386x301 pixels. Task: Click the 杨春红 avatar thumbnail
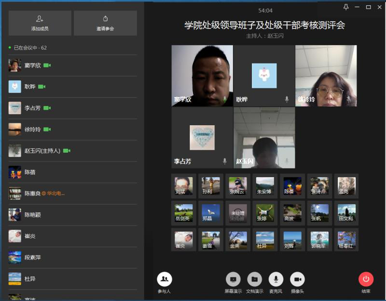[346, 240]
